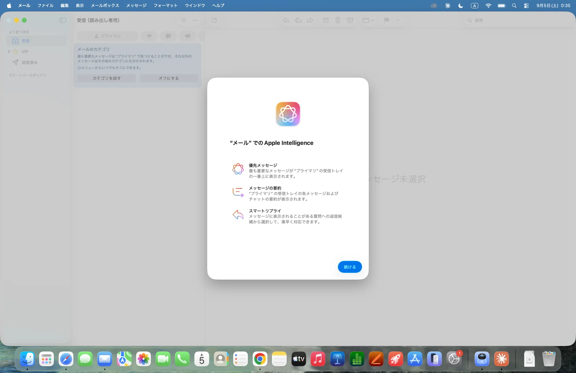Open the Wi-Fi status menu
Viewport: 576px width, 373px height.
pyautogui.click(x=488, y=5)
